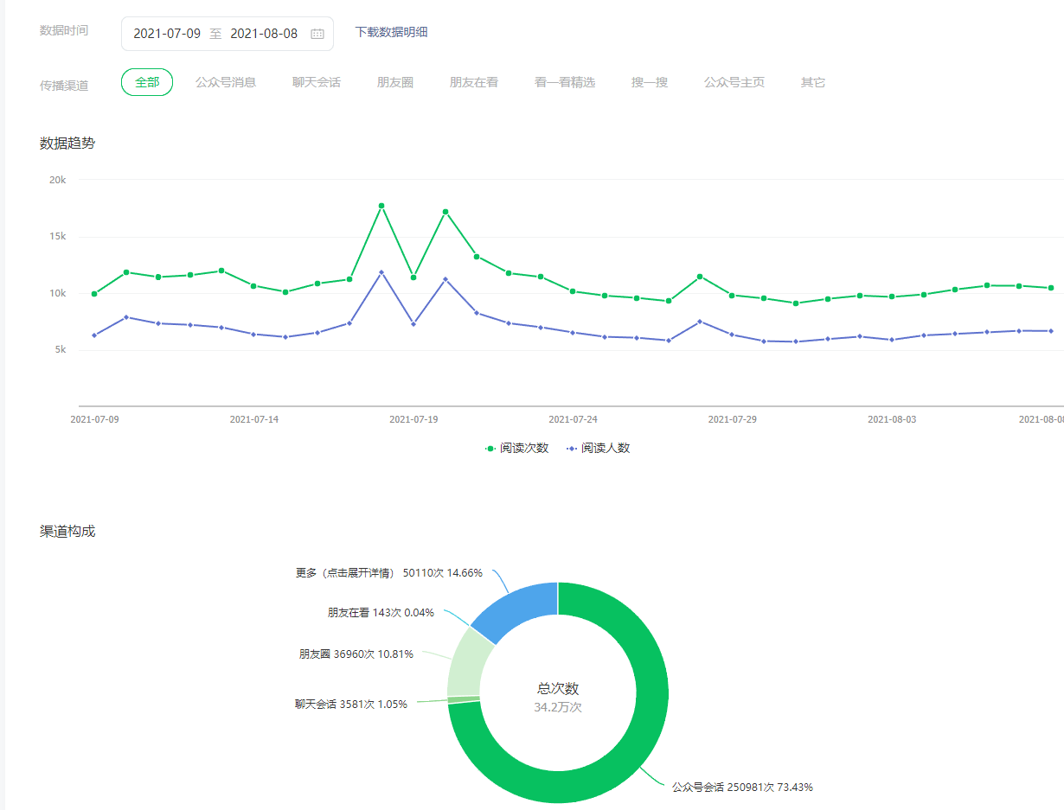Image resolution: width=1064 pixels, height=810 pixels.
Task: Toggle the 阅读次数 legend series
Action: pyautogui.click(x=517, y=448)
